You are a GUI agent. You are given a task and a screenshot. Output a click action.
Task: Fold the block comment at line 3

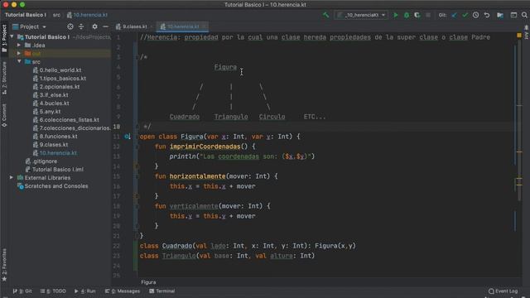[137, 57]
